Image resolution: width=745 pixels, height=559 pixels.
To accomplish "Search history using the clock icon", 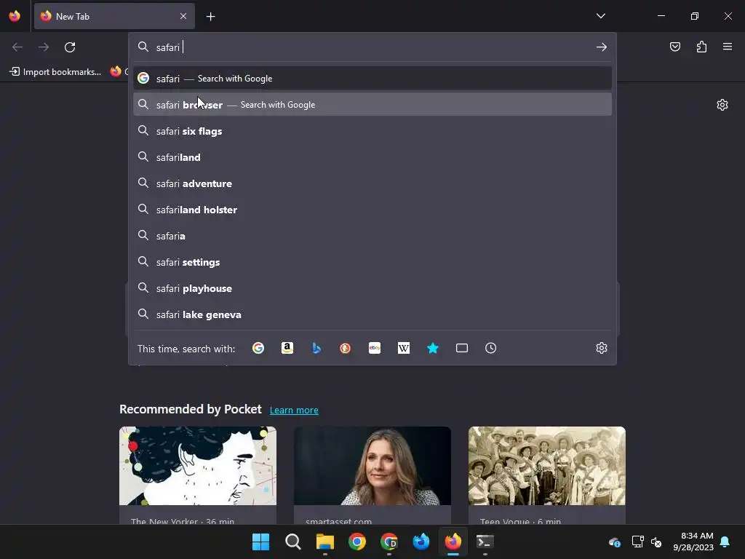I will pos(491,349).
